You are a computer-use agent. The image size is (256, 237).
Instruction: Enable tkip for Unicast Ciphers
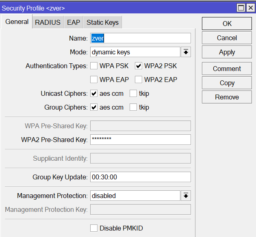click(x=133, y=94)
